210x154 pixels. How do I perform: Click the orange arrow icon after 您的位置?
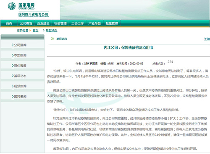pos(30,31)
